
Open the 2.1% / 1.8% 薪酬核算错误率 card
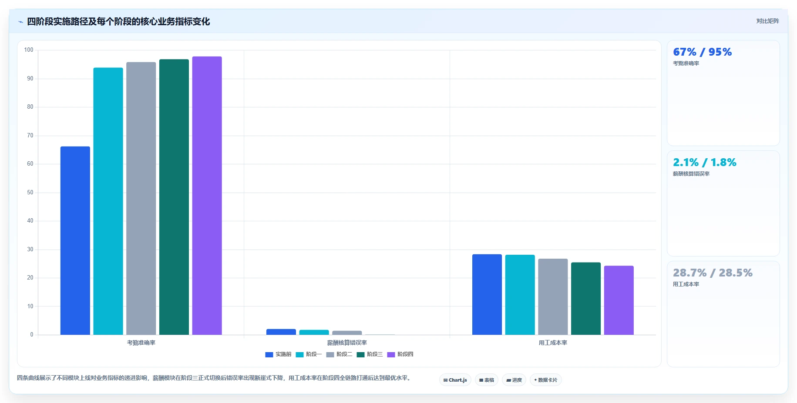click(723, 203)
